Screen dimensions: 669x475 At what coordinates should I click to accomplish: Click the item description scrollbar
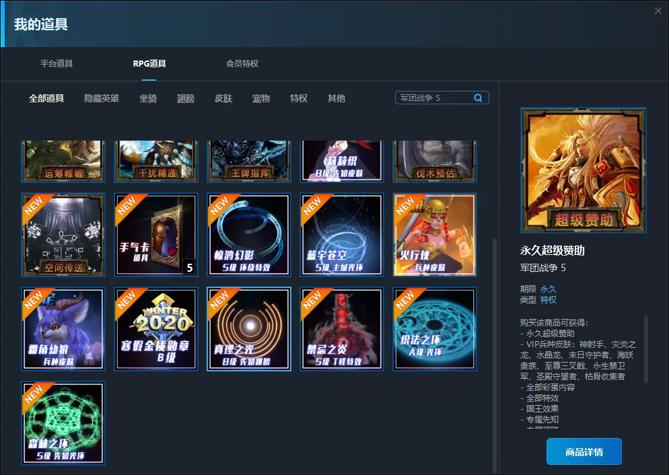coord(646,350)
